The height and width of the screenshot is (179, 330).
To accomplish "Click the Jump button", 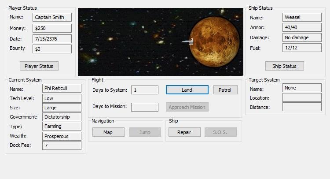I will click(145, 132).
